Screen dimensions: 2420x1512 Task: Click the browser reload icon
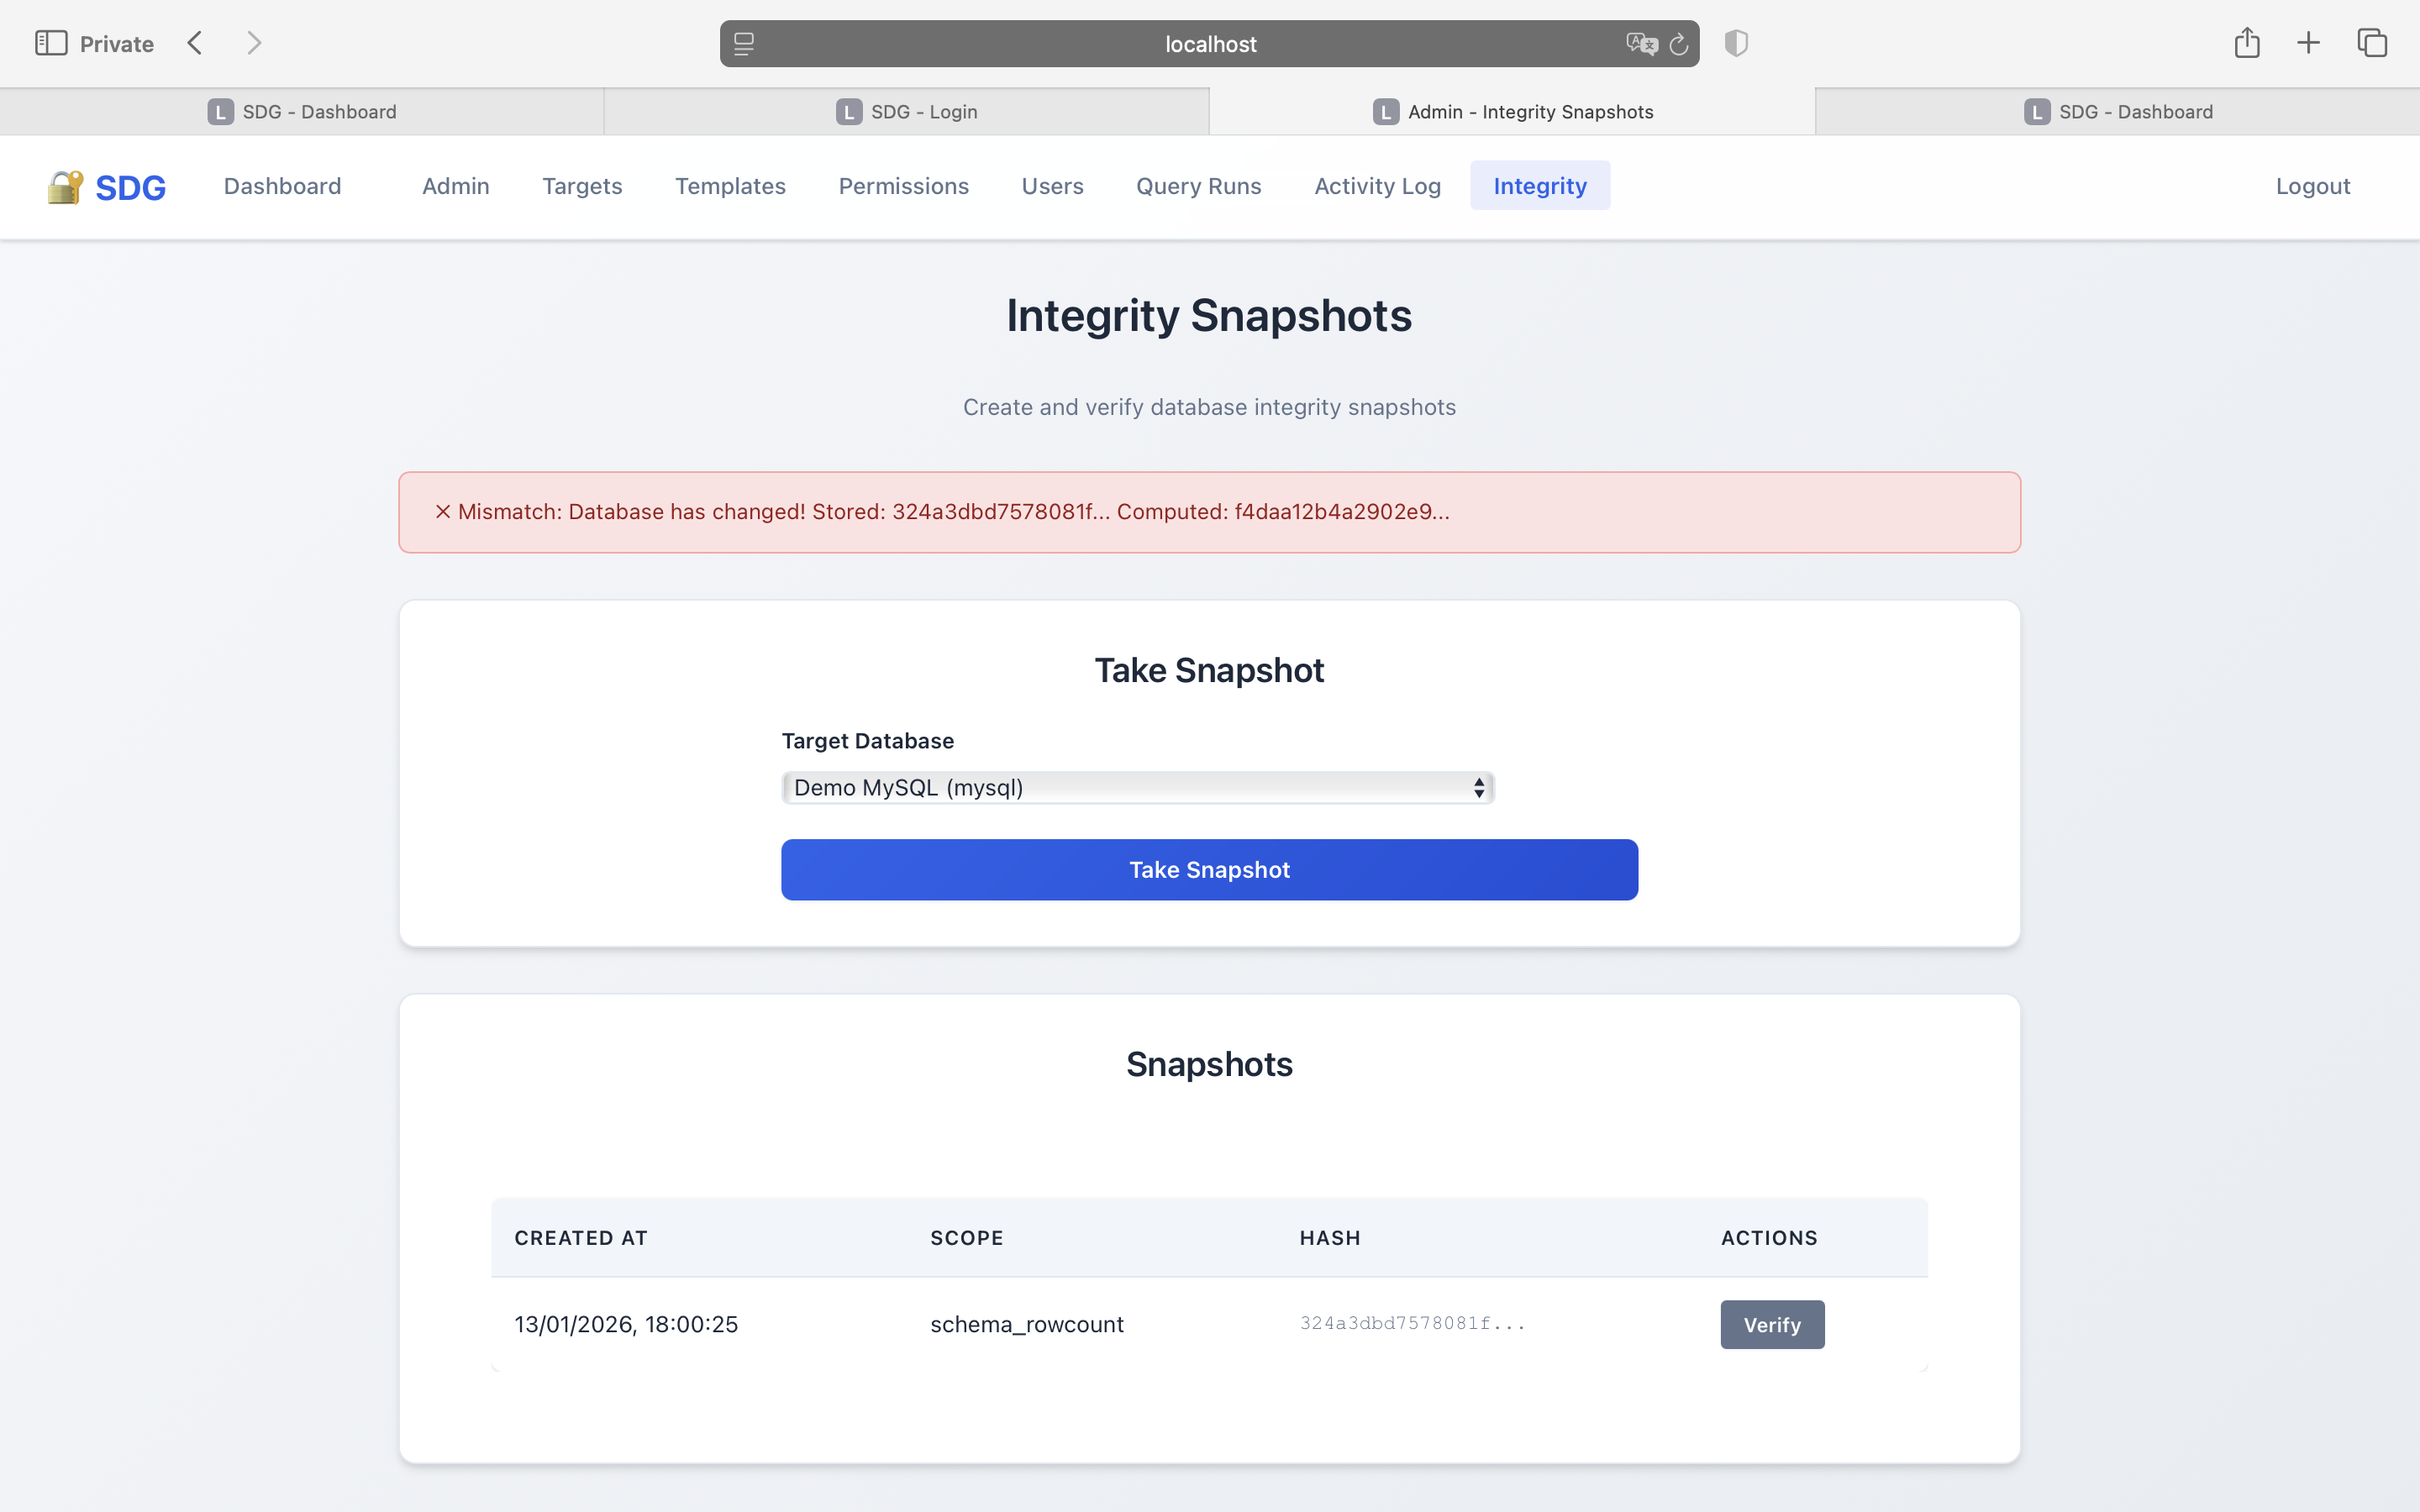click(1677, 43)
